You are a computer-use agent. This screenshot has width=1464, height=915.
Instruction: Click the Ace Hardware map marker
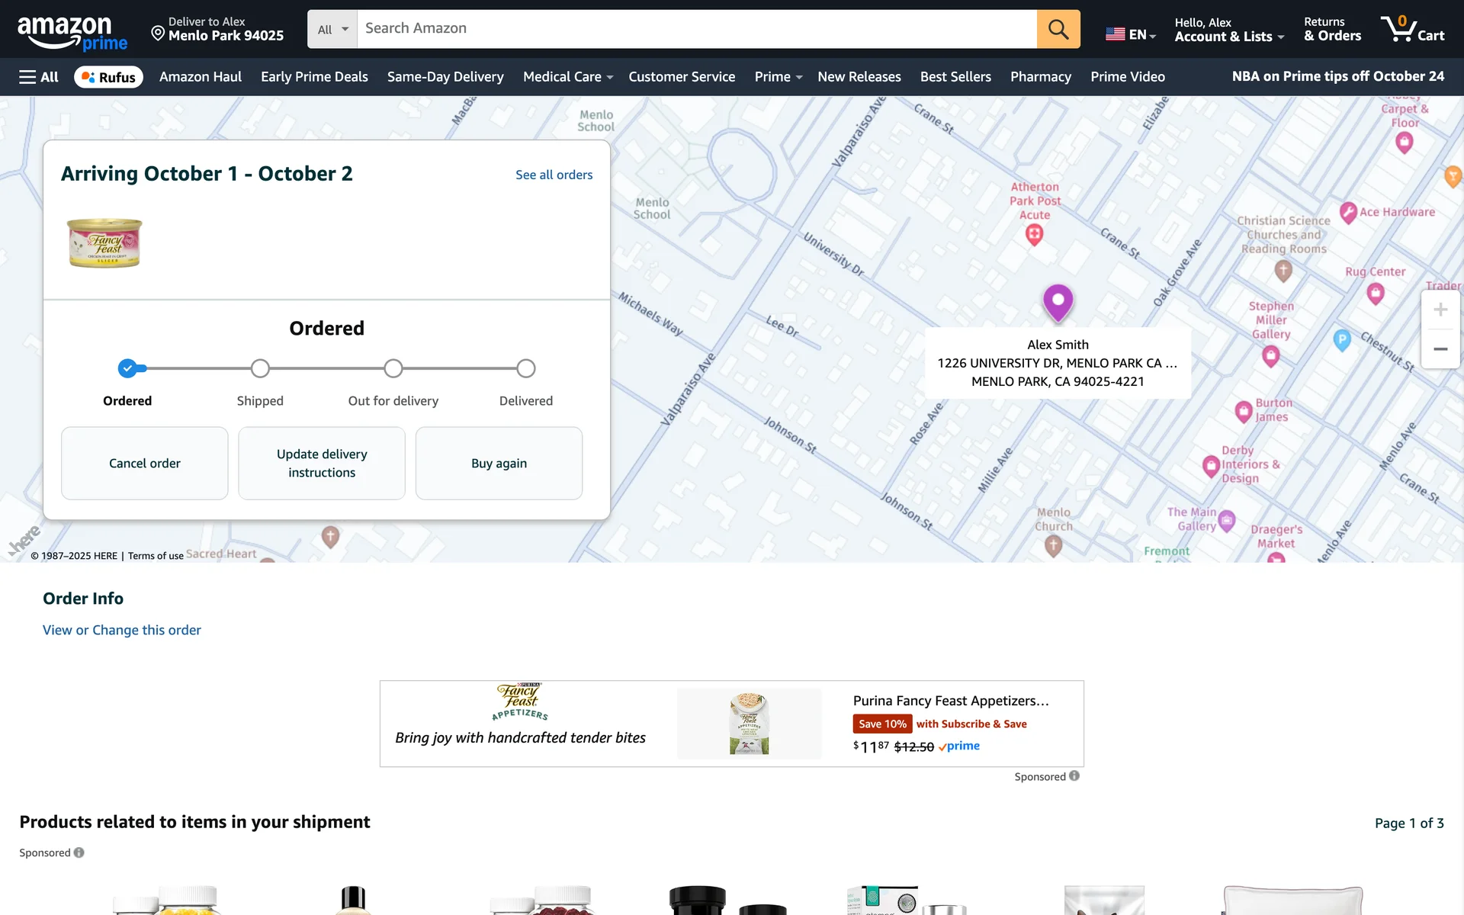tap(1348, 212)
